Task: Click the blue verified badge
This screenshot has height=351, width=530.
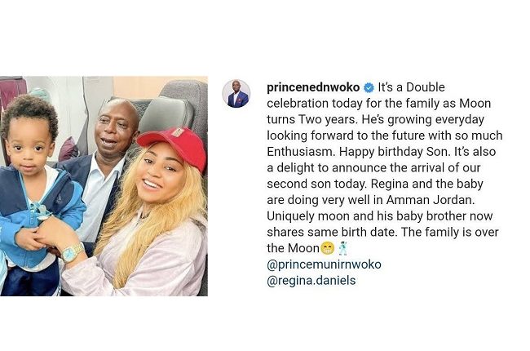Action: coord(369,87)
